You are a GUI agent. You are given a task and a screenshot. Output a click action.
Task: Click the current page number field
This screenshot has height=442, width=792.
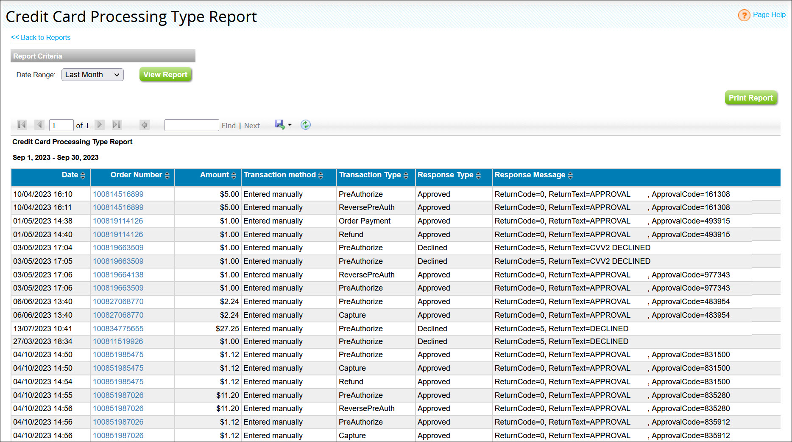click(61, 125)
